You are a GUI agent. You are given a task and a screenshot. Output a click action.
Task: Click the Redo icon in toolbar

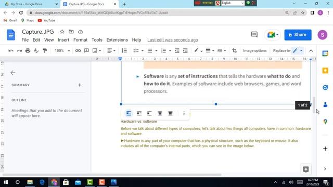tap(19, 51)
